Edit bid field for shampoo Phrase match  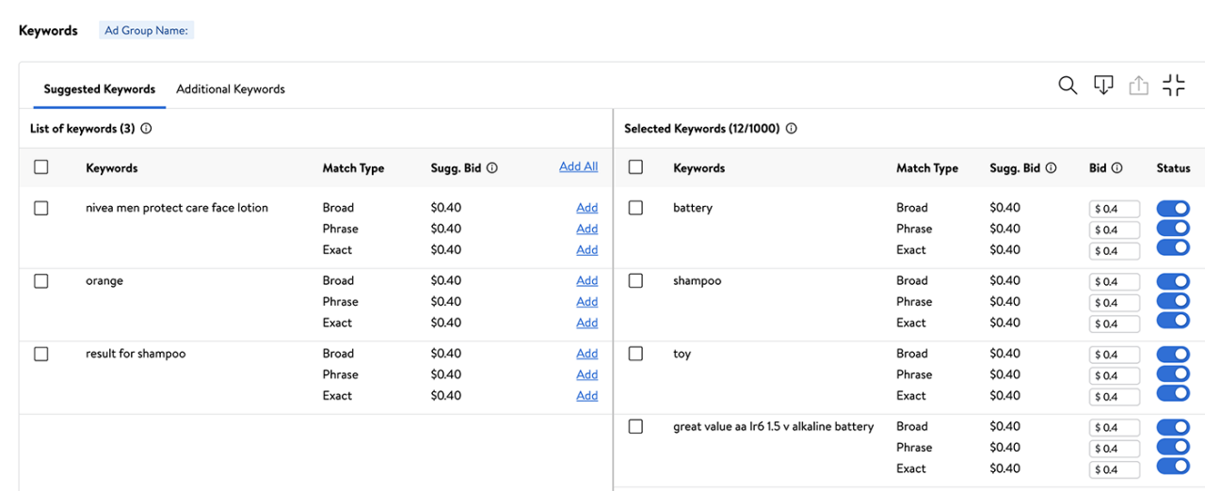tap(1115, 303)
